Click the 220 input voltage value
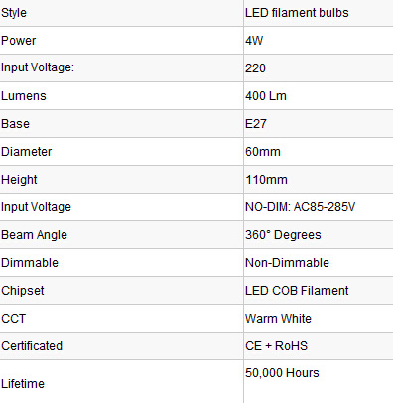This screenshot has width=393, height=403. (x=255, y=68)
